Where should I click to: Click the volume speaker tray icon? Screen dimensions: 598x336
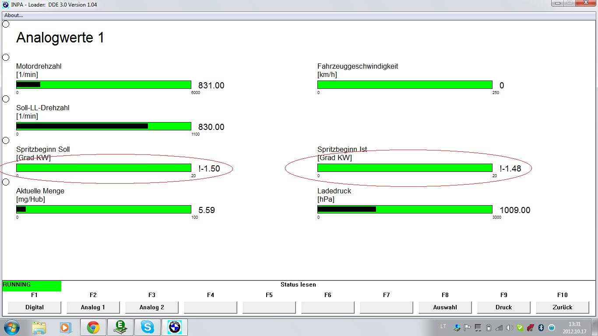point(509,327)
